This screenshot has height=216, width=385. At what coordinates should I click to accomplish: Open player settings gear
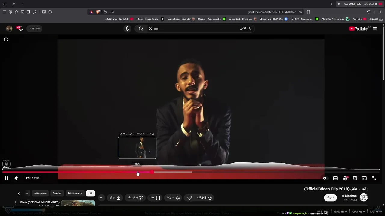[x=345, y=178]
